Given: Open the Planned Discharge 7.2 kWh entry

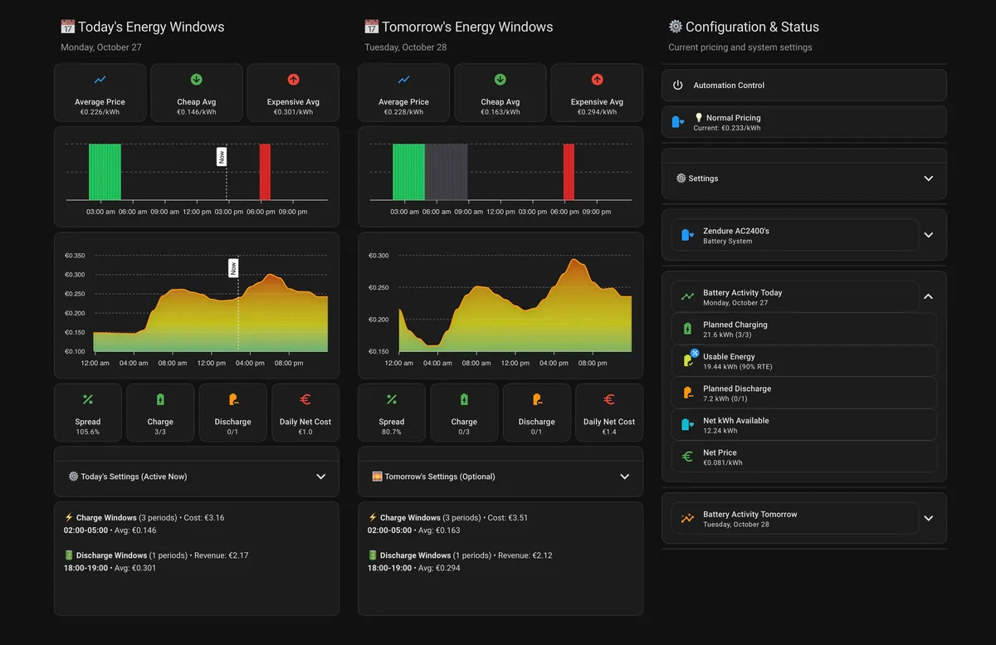Looking at the screenshot, I should click(803, 393).
